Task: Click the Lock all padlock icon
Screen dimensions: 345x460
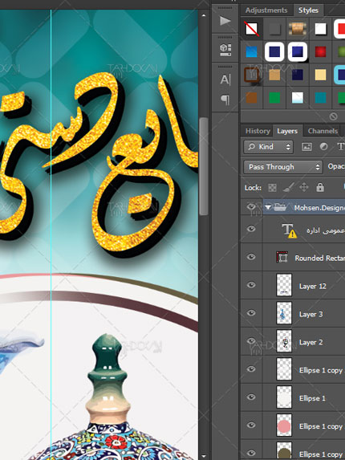Action: 320,187
